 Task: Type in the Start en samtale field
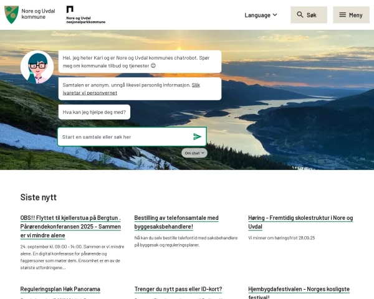click(125, 136)
